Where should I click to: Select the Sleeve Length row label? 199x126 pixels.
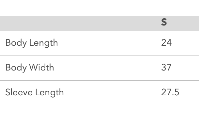tap(35, 92)
